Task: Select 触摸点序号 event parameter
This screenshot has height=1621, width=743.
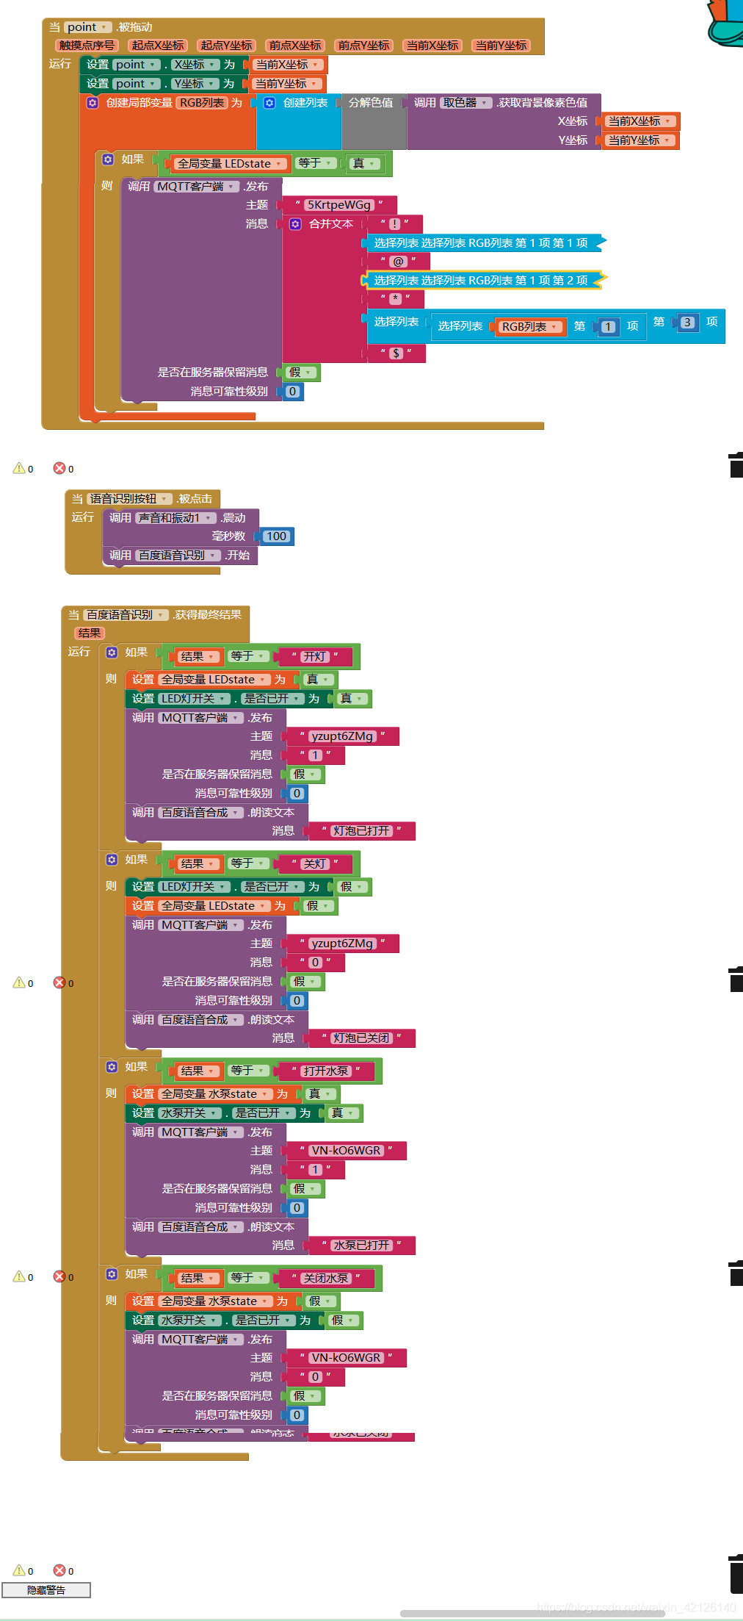Action: [87, 46]
